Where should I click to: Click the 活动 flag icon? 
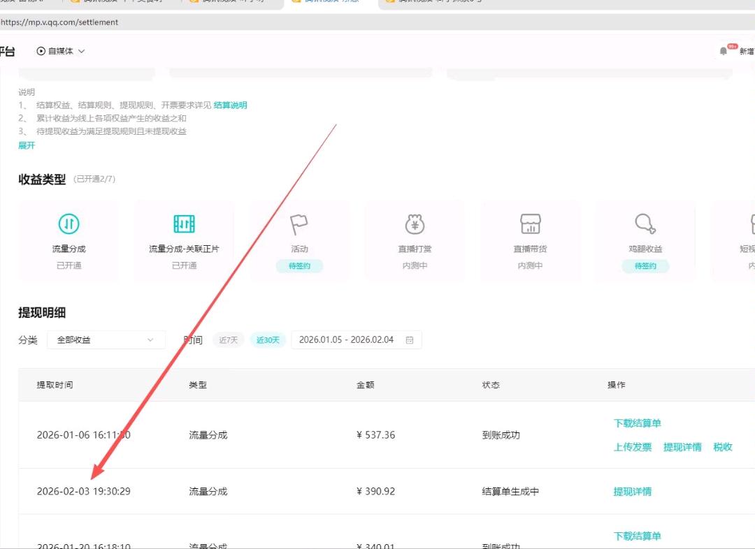tap(299, 224)
